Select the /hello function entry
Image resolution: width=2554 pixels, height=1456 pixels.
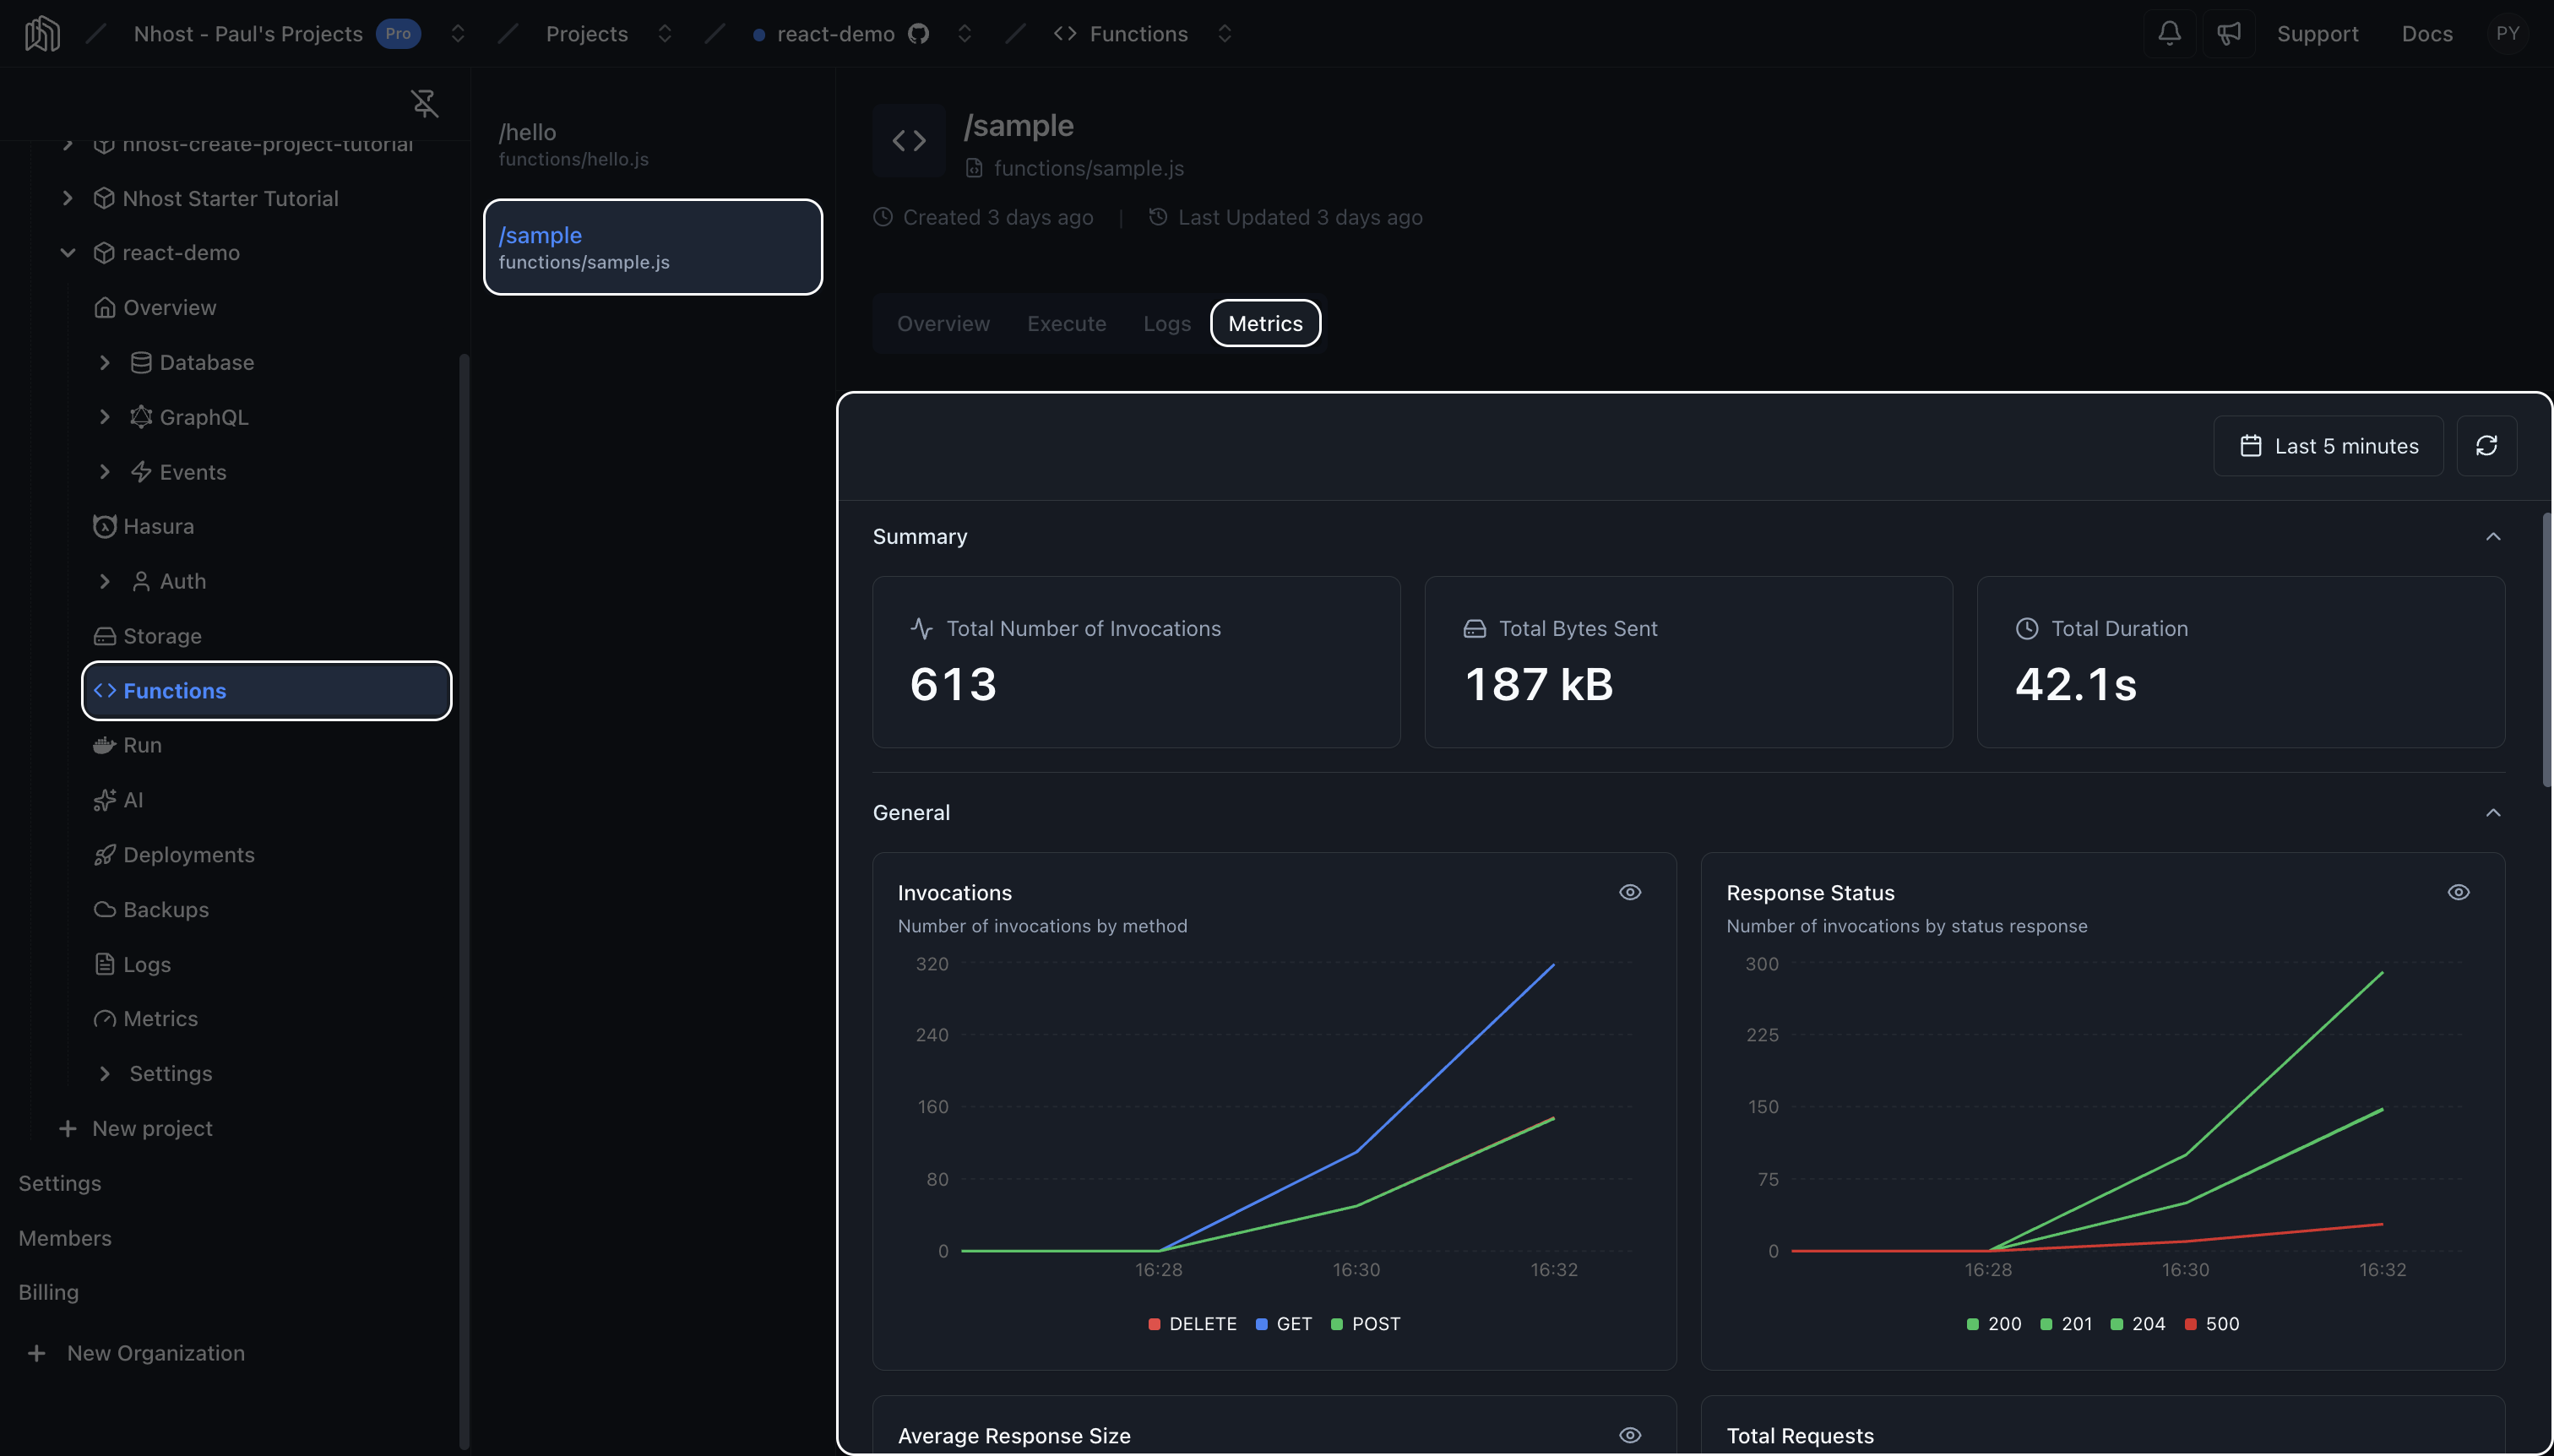(x=653, y=145)
